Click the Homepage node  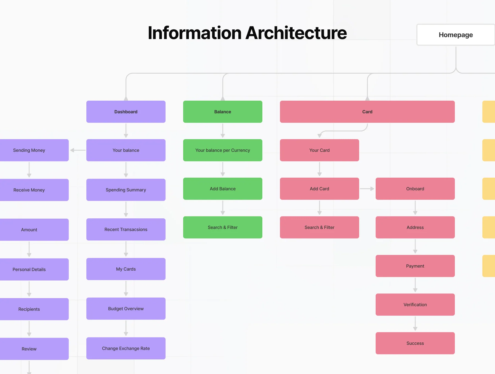tap(456, 35)
